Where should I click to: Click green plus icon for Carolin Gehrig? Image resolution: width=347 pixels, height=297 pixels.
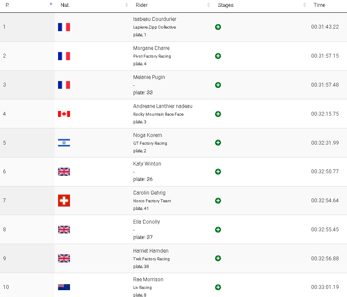click(218, 201)
